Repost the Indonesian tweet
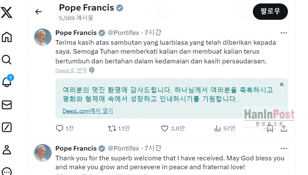The width and height of the screenshot is (308, 175). (112, 129)
